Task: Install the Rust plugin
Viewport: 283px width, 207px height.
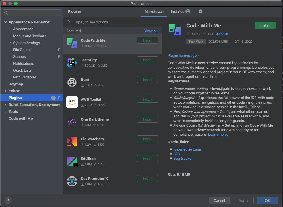Action: (148, 80)
